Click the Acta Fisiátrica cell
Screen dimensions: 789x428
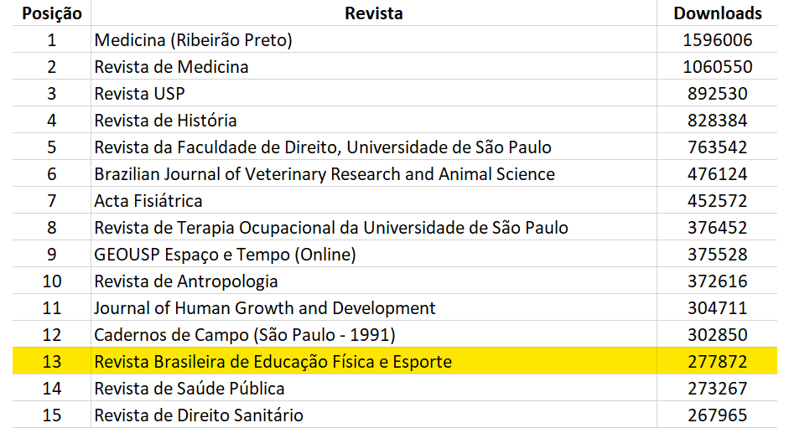click(x=374, y=200)
